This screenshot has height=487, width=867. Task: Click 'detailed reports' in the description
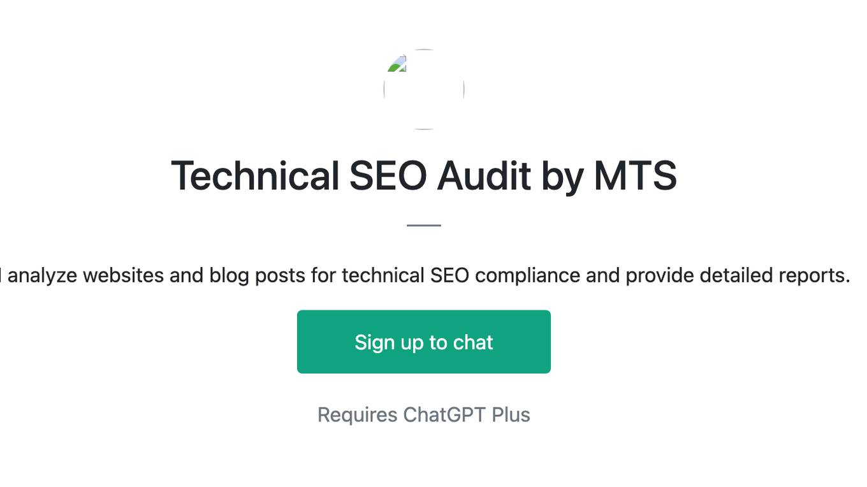(x=775, y=275)
